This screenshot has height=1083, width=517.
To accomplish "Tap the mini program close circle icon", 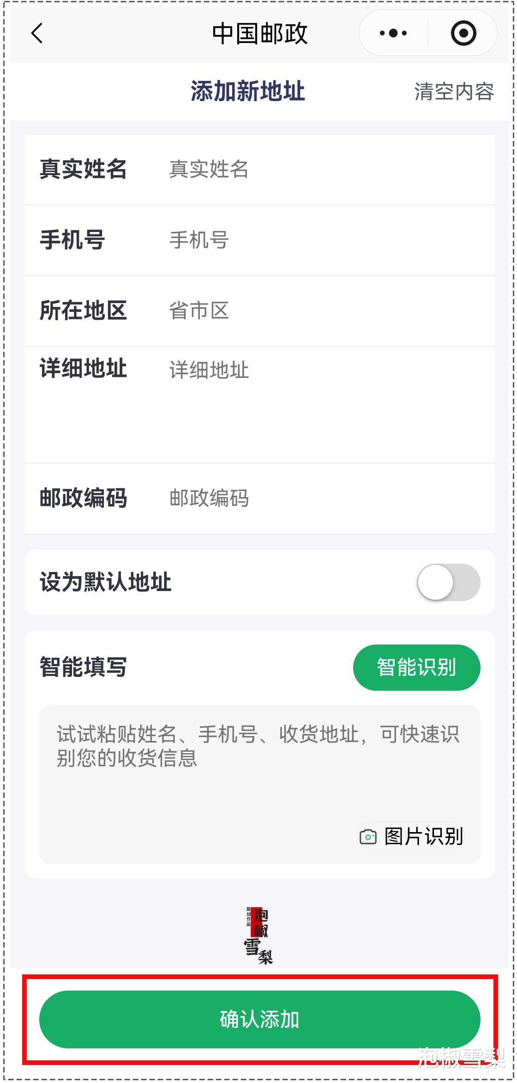I will (x=463, y=33).
